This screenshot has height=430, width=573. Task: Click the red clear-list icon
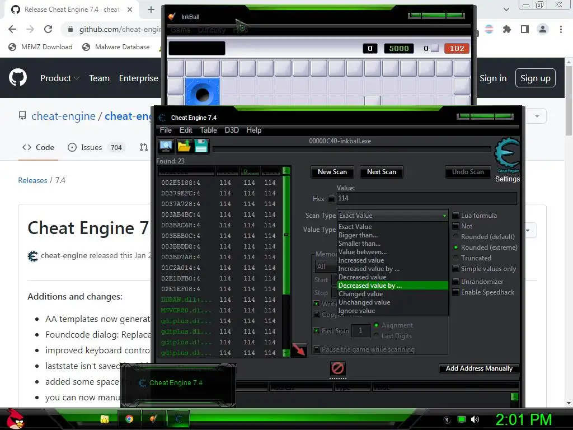click(337, 368)
